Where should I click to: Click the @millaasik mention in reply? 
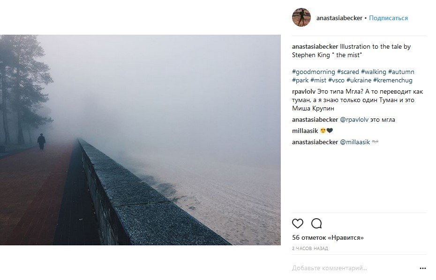tap(355, 142)
